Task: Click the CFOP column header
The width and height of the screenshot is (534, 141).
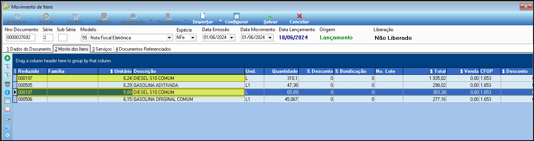Action: click(490, 71)
